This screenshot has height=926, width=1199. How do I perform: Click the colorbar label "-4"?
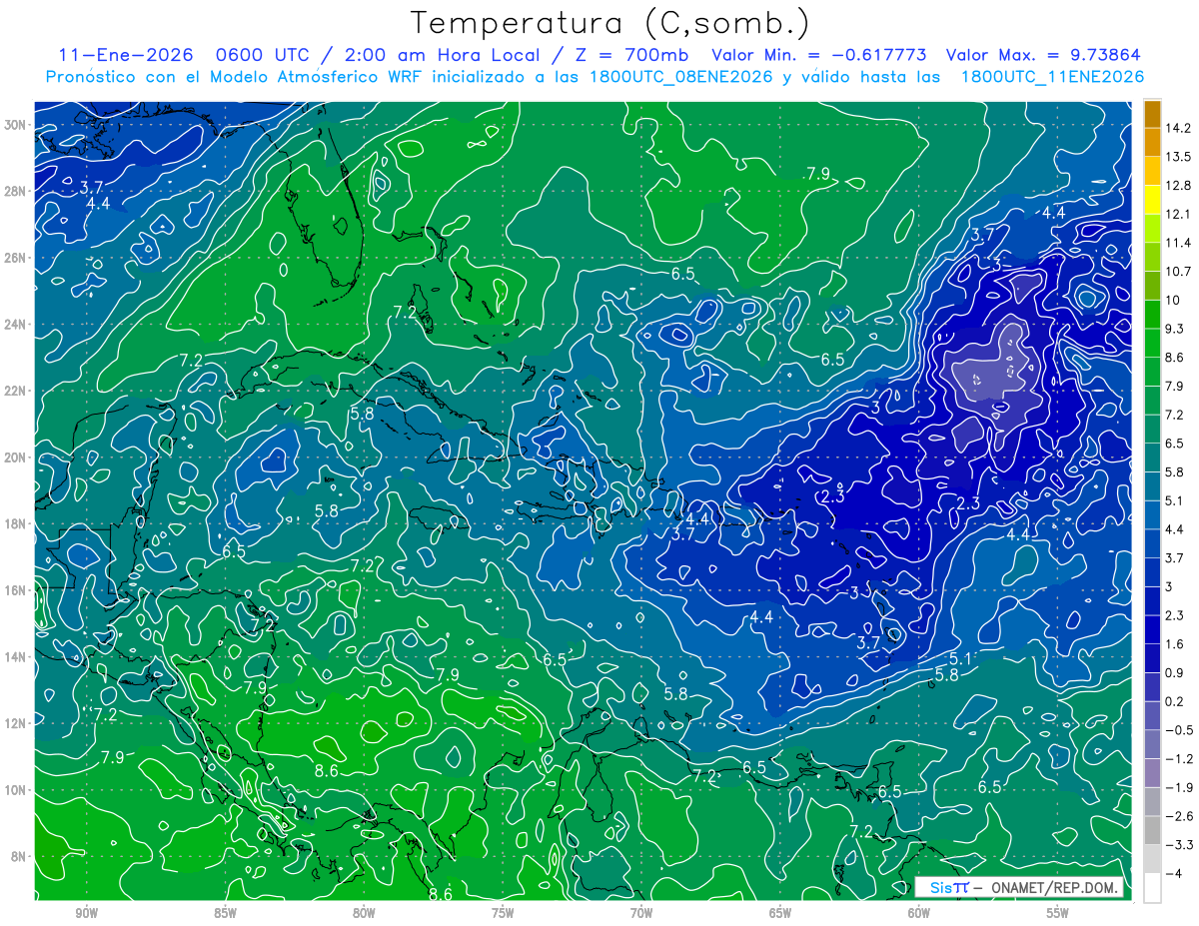1172,873
